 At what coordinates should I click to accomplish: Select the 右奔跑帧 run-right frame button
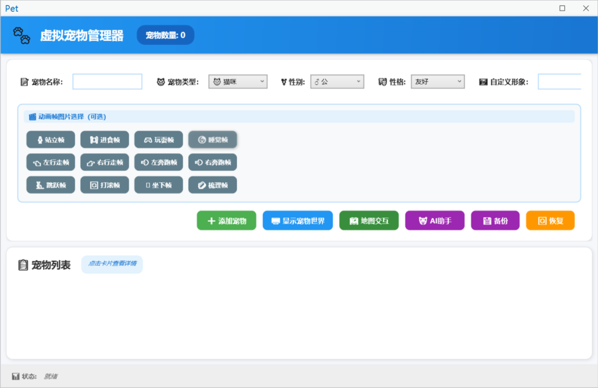(x=213, y=163)
